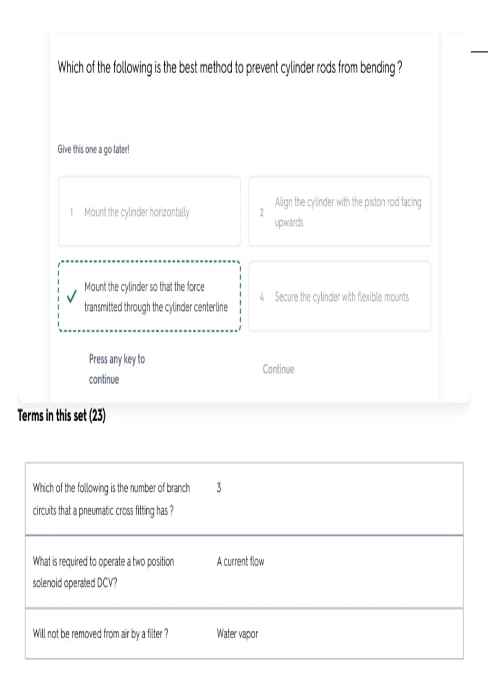Click the dash line at top right corner
Viewport: 488px width, 692px height.
click(x=479, y=52)
